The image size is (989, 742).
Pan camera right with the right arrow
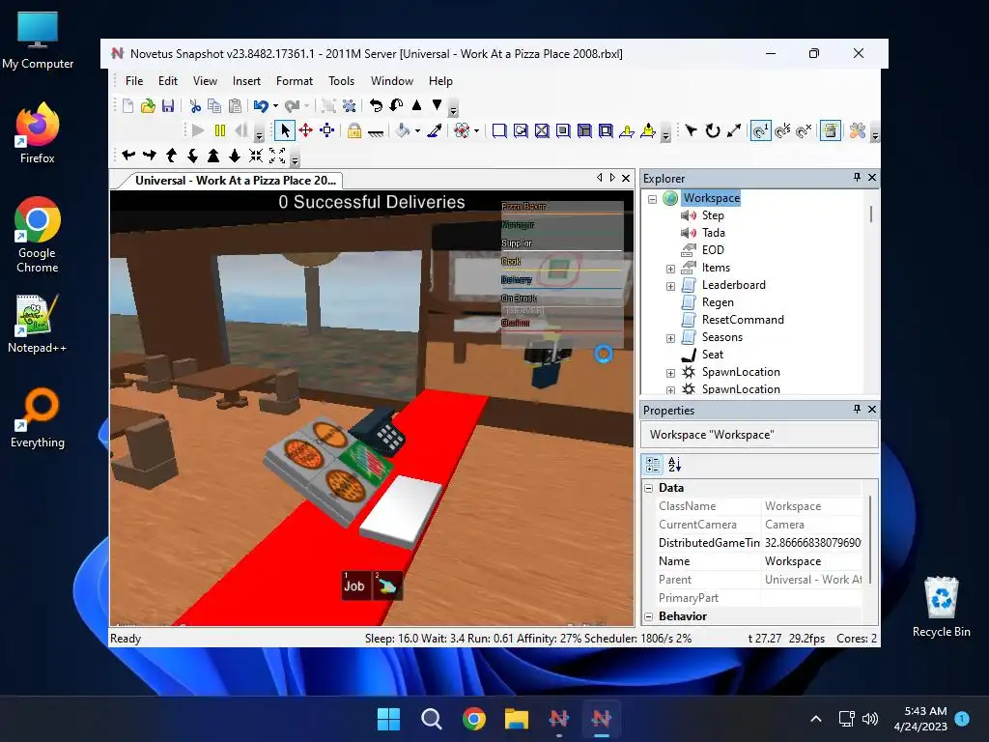(x=150, y=156)
